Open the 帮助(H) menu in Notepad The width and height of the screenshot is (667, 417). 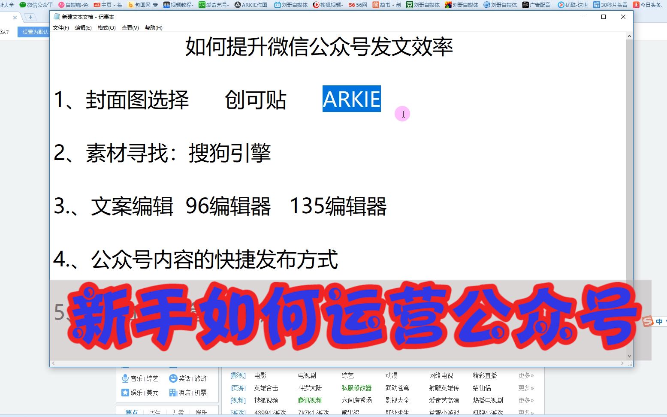coord(154,28)
